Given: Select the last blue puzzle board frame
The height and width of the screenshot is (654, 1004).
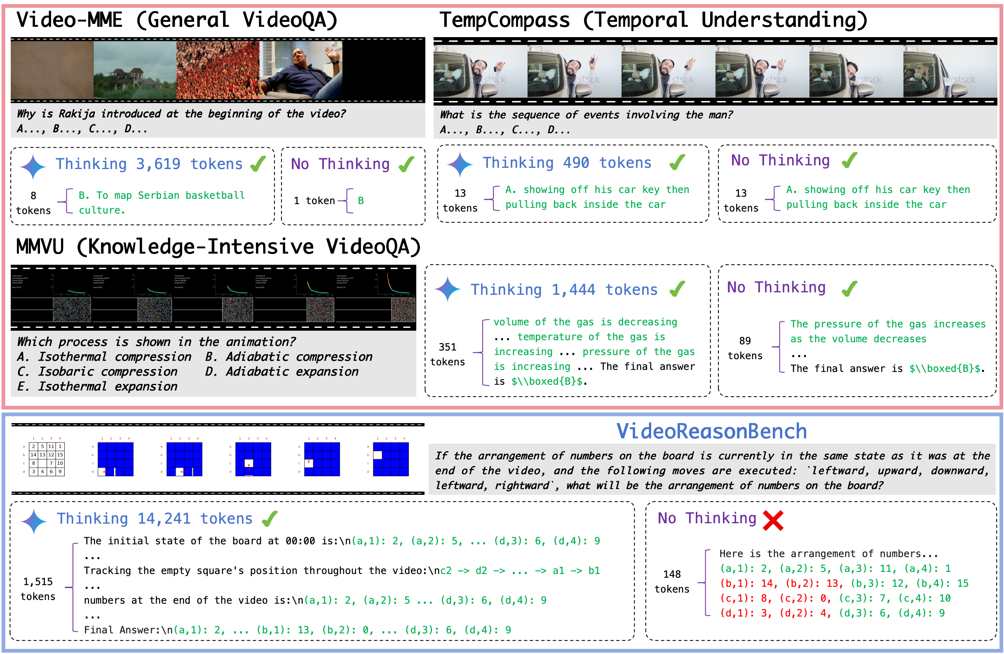Looking at the screenshot, I should (389, 457).
